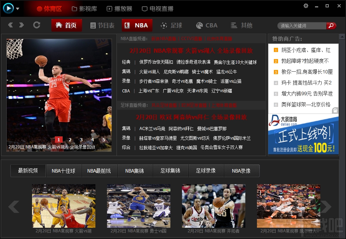Open the settings gear in title bar

(x=306, y=6)
